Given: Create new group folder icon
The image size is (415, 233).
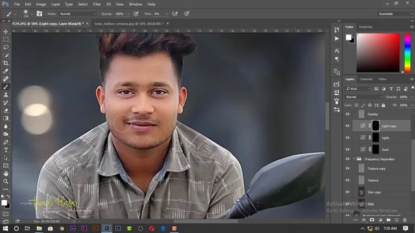Looking at the screenshot, I should coord(388,220).
